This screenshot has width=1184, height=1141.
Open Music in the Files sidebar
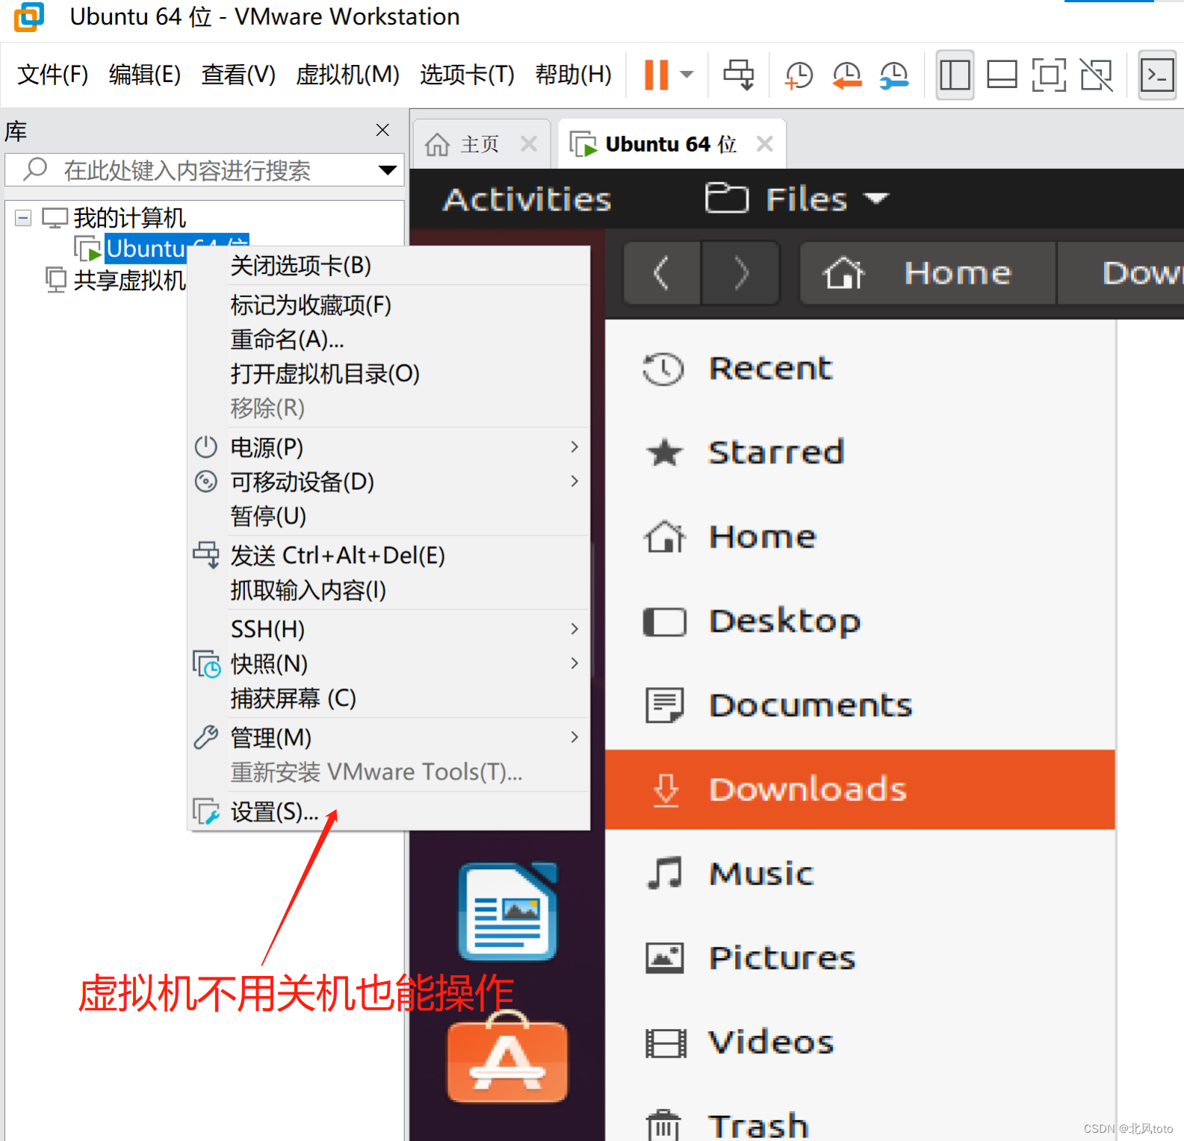click(x=860, y=874)
